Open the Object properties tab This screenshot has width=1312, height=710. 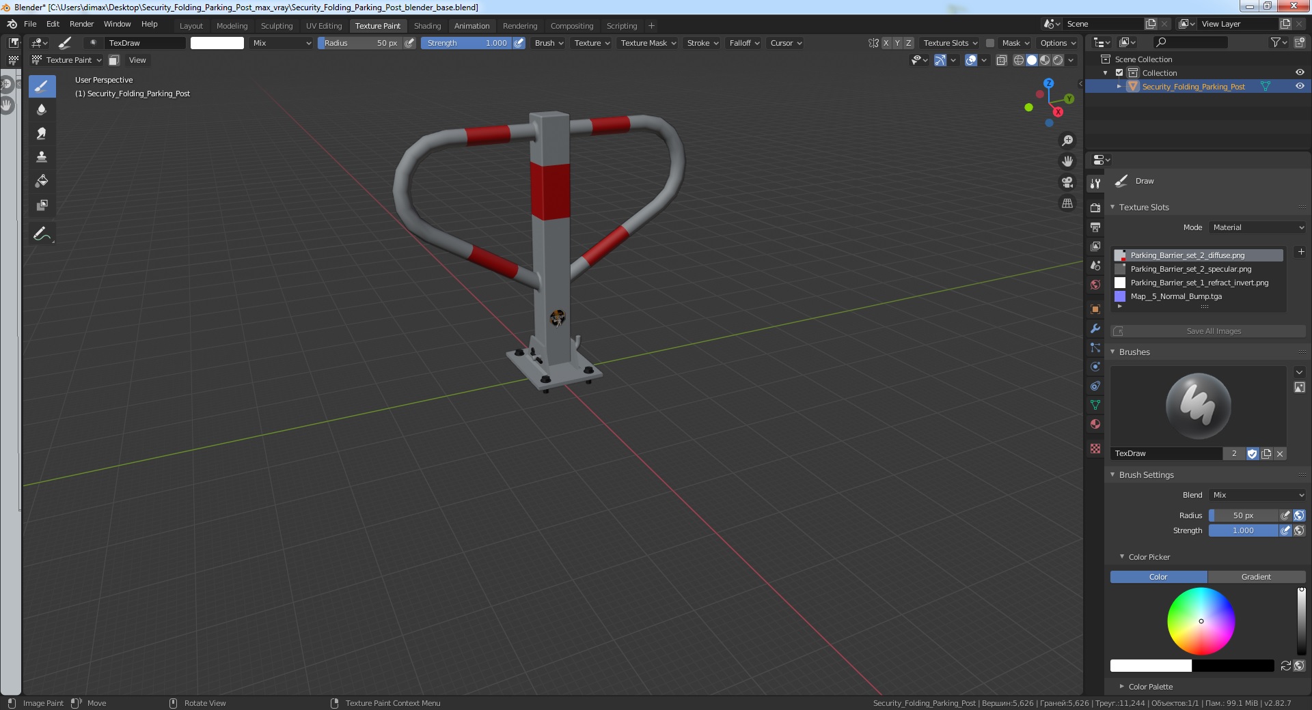[1095, 309]
